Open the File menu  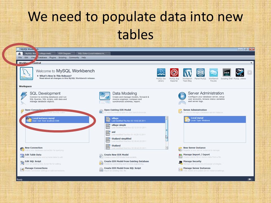tap(20, 58)
